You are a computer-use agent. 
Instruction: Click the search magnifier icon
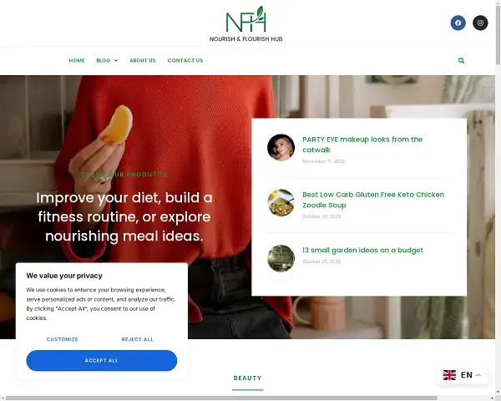461,60
